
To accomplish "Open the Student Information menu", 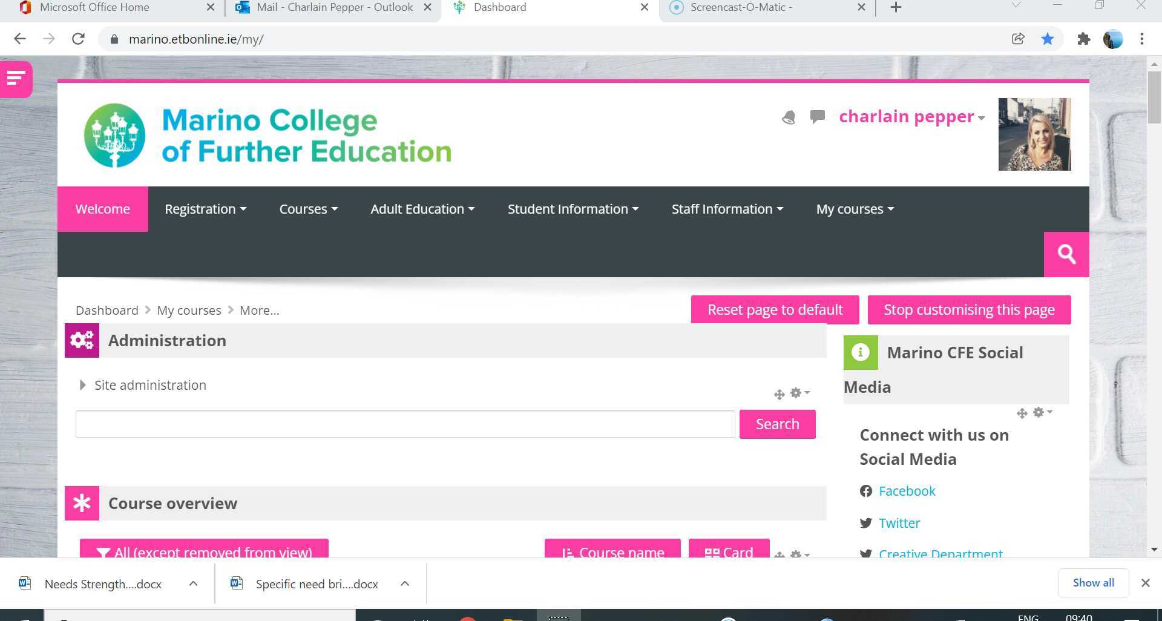I will [x=572, y=209].
